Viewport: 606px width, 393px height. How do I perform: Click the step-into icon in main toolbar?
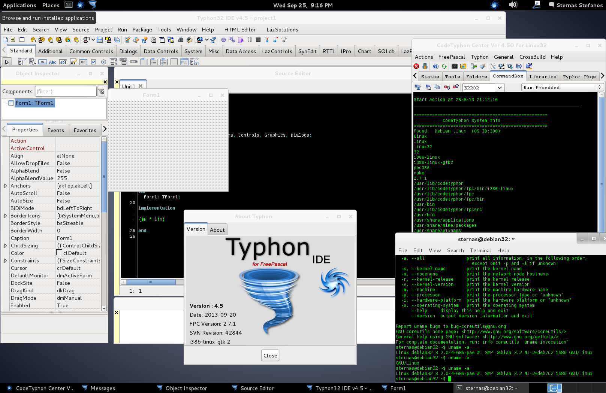267,40
